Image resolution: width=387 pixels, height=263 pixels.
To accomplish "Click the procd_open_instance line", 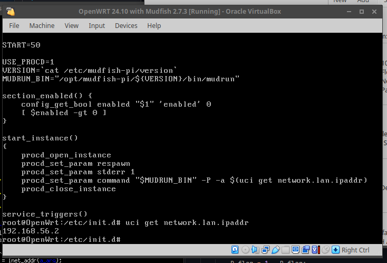I will tap(66, 155).
